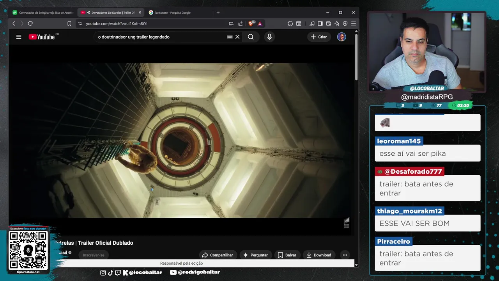Viewport: 499px width, 281px height.
Task: Click the YouTube icon beside @rodrigobaltar
Action: coord(173,272)
